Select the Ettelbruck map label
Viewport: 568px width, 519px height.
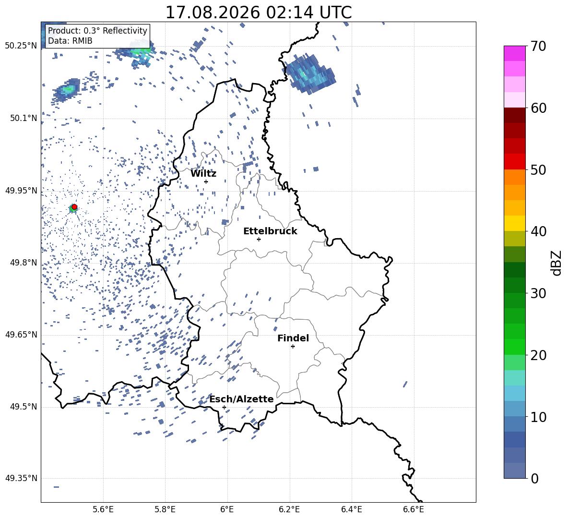click(270, 231)
